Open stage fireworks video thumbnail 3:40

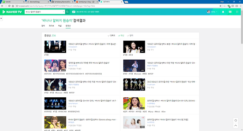55,47
